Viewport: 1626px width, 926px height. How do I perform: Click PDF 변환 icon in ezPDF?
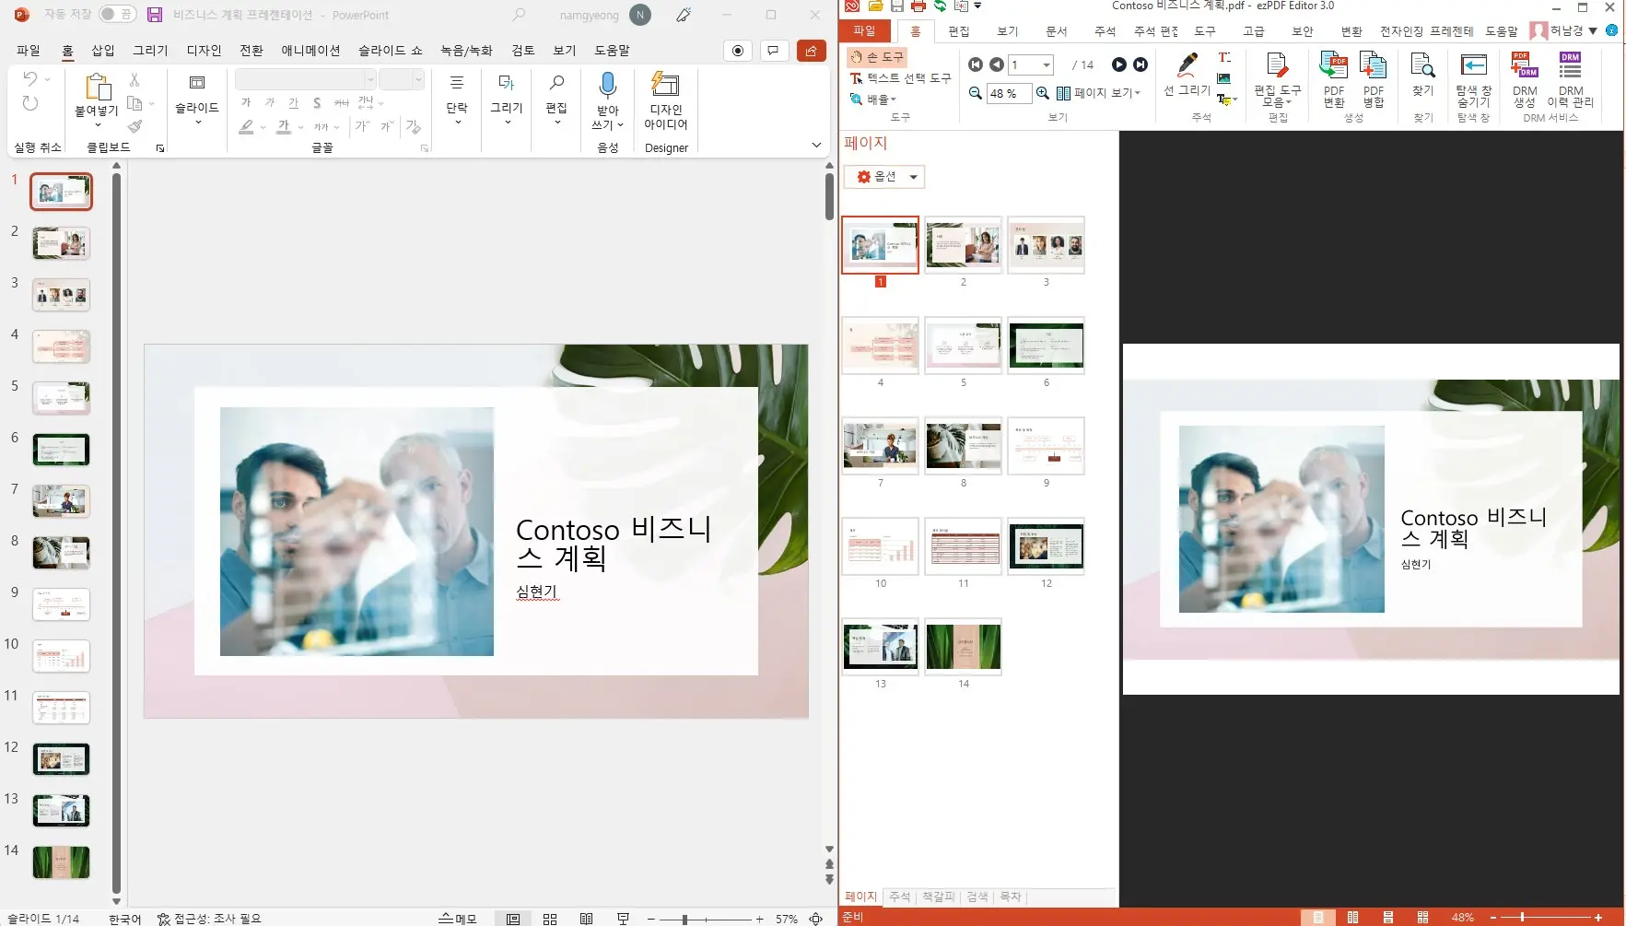pyautogui.click(x=1334, y=80)
